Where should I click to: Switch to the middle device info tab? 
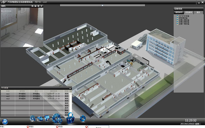(189, 12)
